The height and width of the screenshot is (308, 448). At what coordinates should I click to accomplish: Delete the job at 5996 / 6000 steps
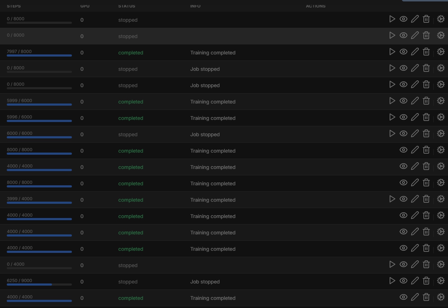[426, 117]
